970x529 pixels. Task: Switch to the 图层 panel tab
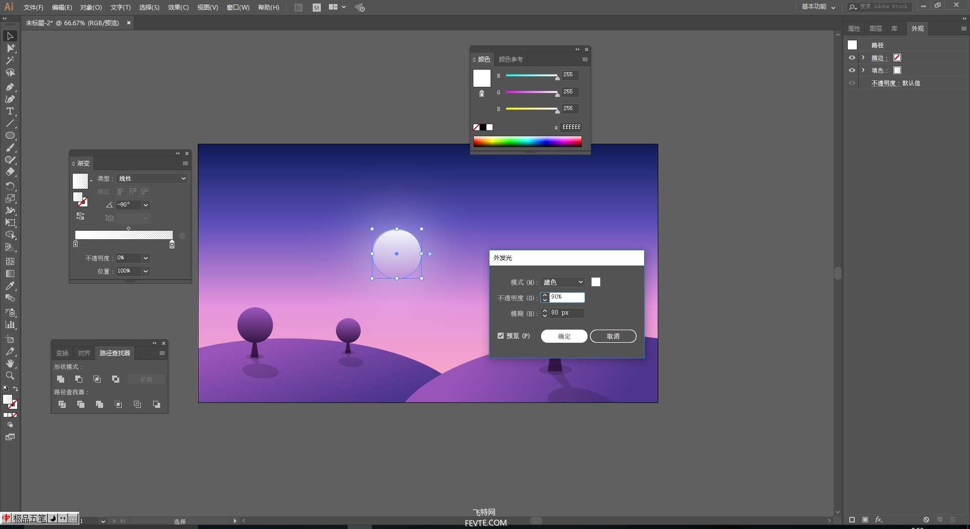tap(876, 29)
